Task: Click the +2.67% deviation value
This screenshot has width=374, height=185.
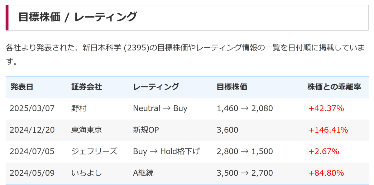Action: click(x=324, y=151)
